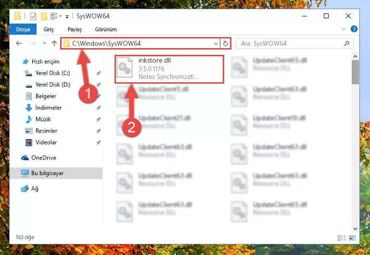Viewport: 370px width, 255px height.
Task: Click the Forward navigation arrow
Action: tap(33, 43)
